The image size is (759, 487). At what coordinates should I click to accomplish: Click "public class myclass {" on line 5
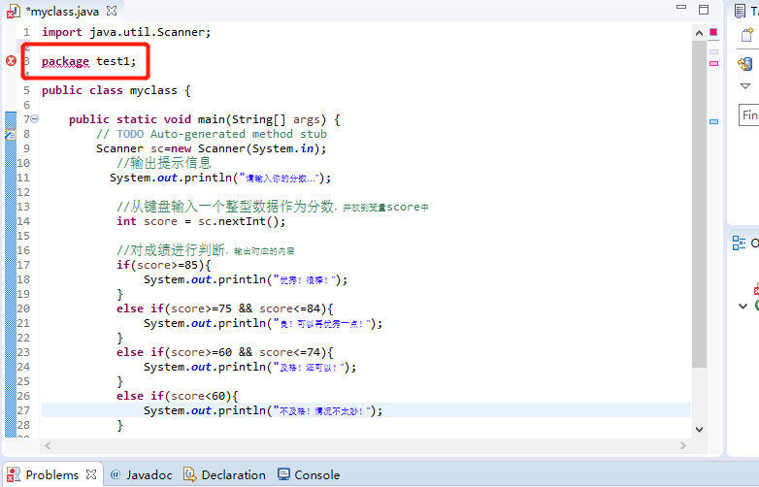point(116,90)
